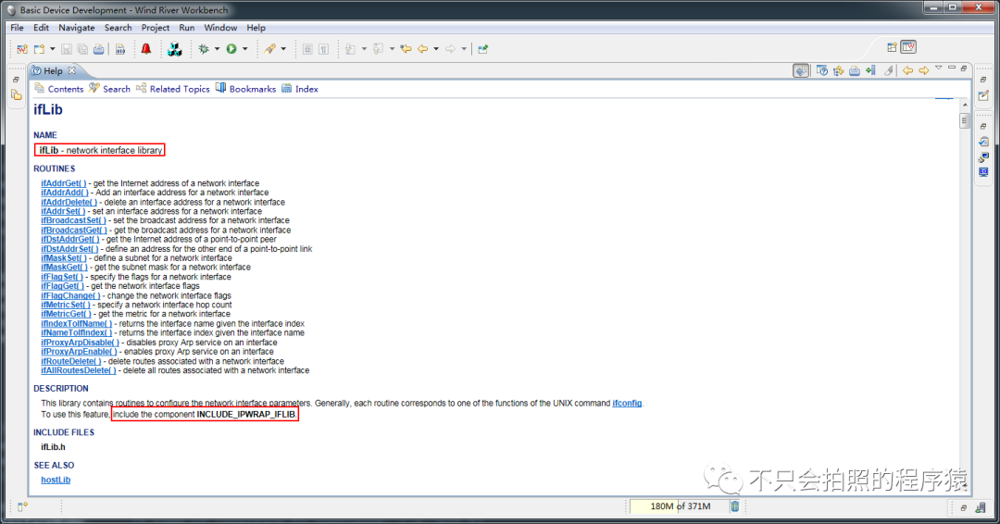Screen dimensions: 1000x524
Task: Click the red bell icon
Action: (146, 48)
